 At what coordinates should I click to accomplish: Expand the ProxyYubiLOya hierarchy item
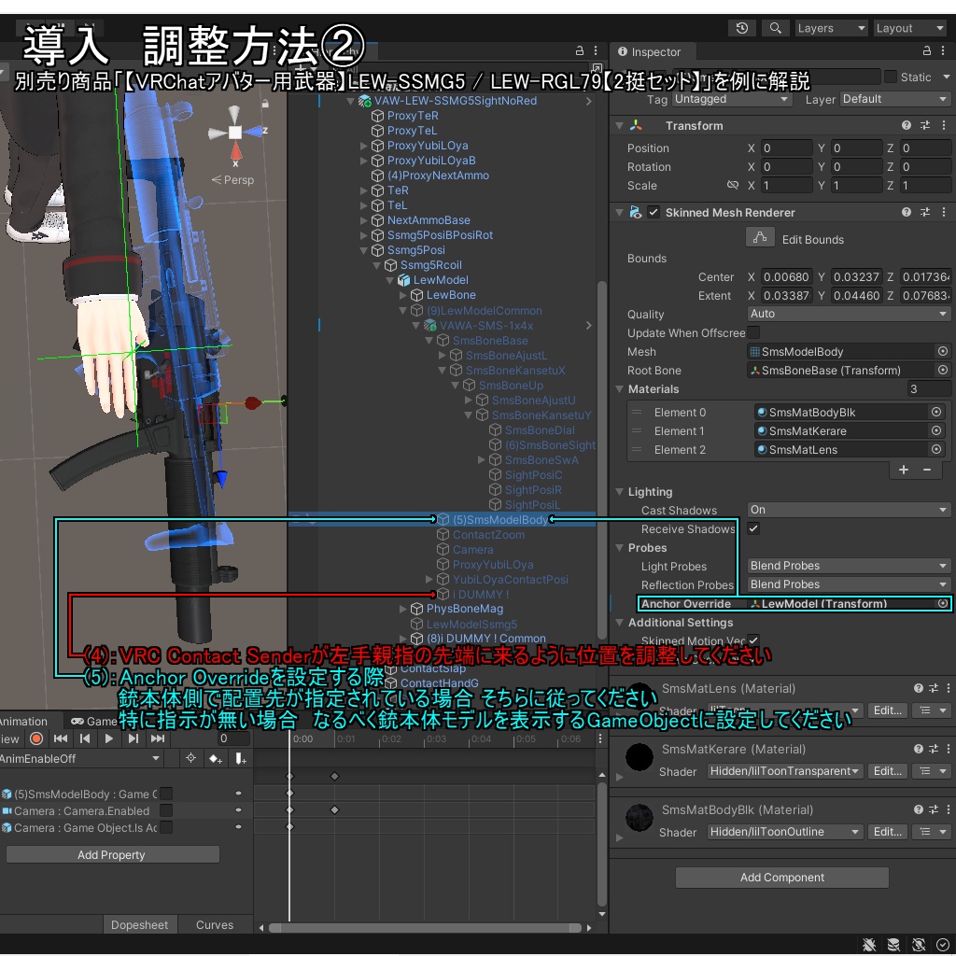363,146
